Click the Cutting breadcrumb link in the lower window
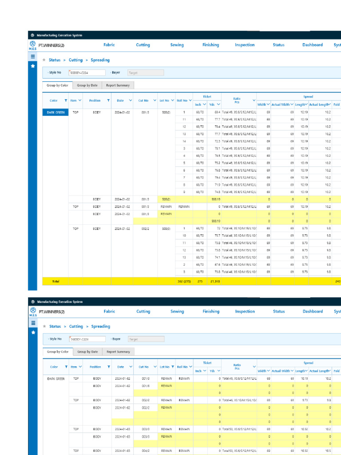Viewport: 341px width, 455px height. point(76,326)
